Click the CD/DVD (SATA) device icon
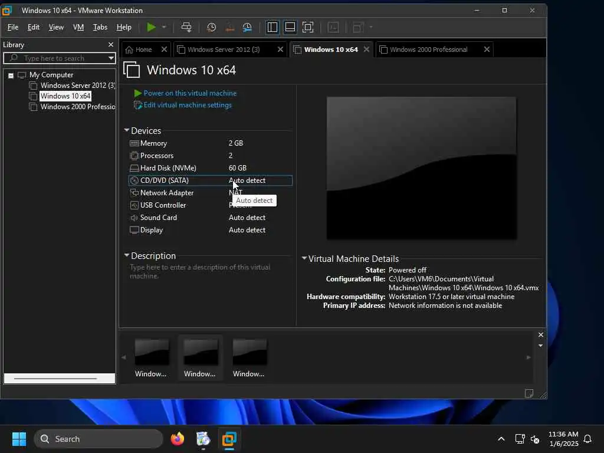The image size is (604, 453). [x=134, y=180]
